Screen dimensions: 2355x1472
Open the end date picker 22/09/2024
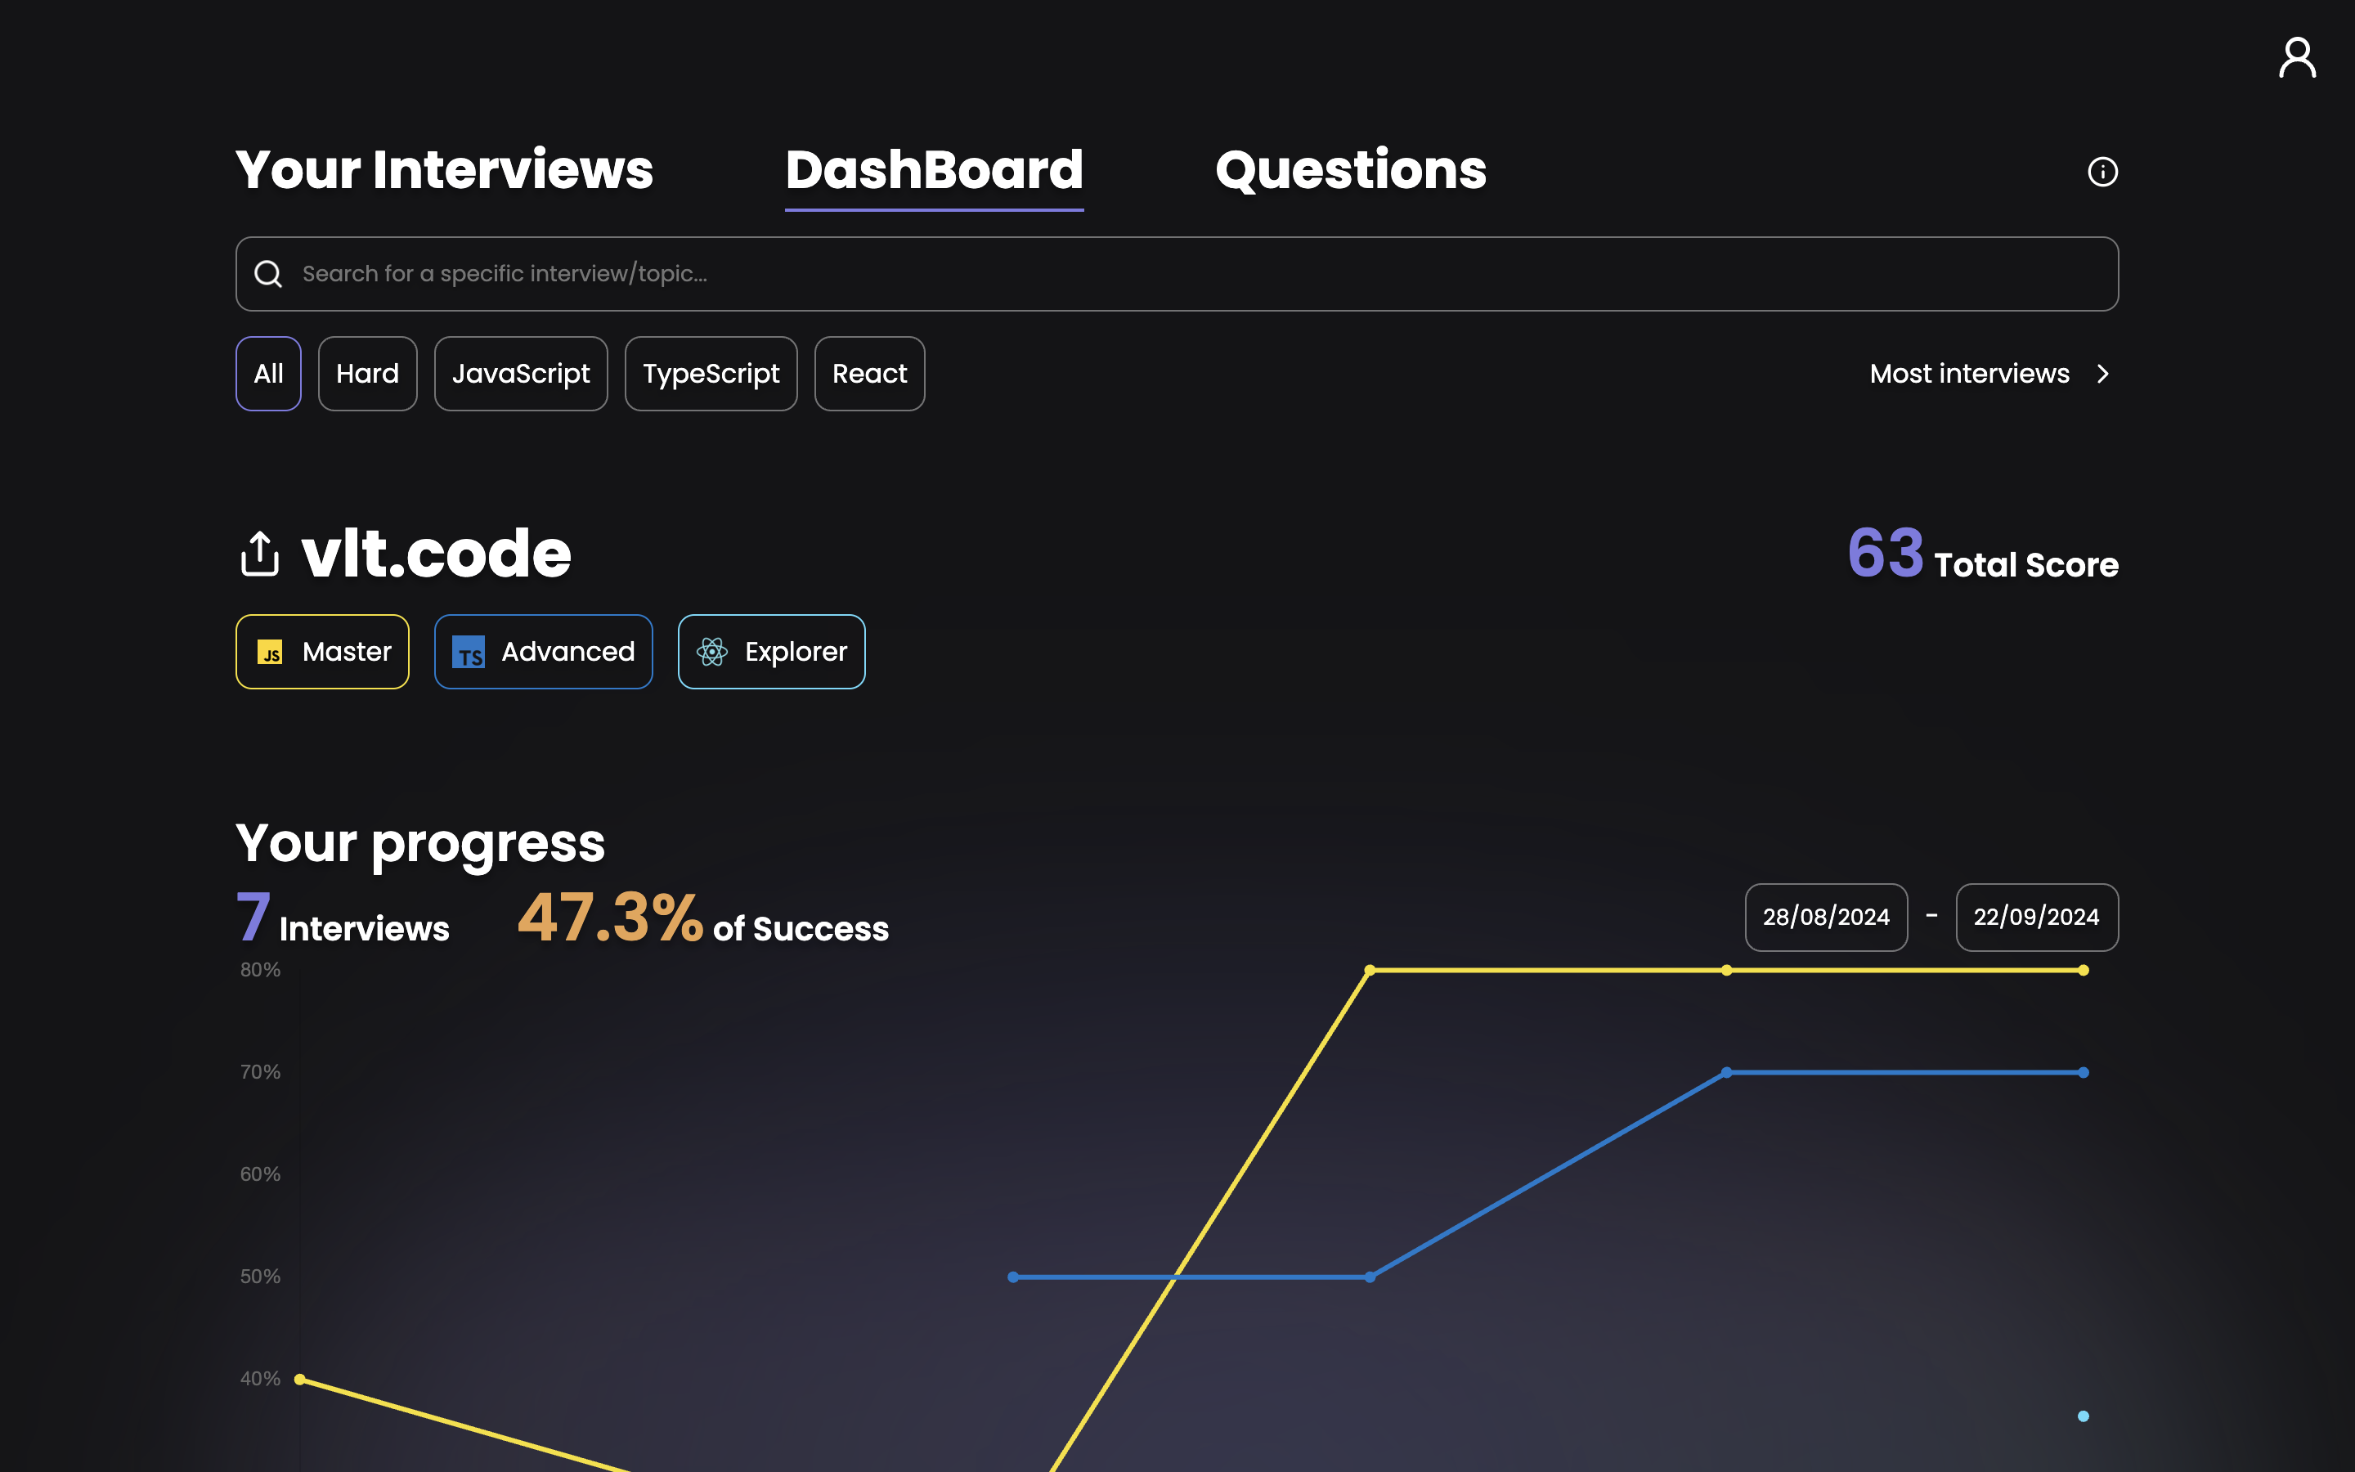[2037, 916]
